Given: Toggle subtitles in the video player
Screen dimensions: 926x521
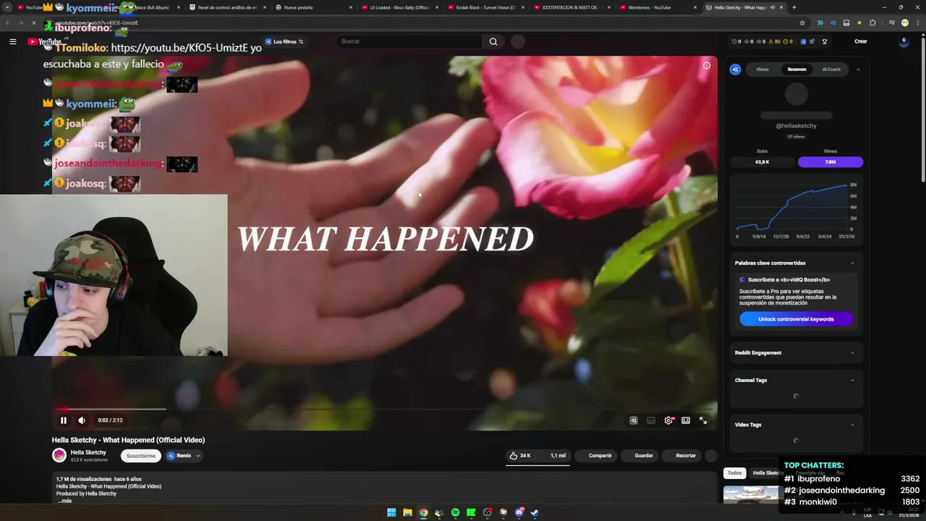Looking at the screenshot, I should 651,420.
